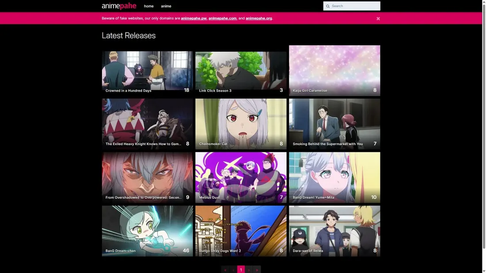486x273 pixels.
Task: Click the 'Chainsmoker Cat' title text
Action: (213, 144)
